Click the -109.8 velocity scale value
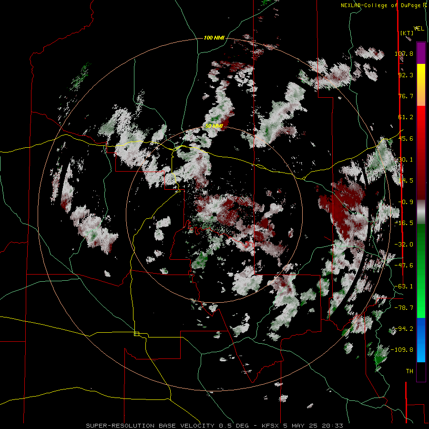 point(402,350)
